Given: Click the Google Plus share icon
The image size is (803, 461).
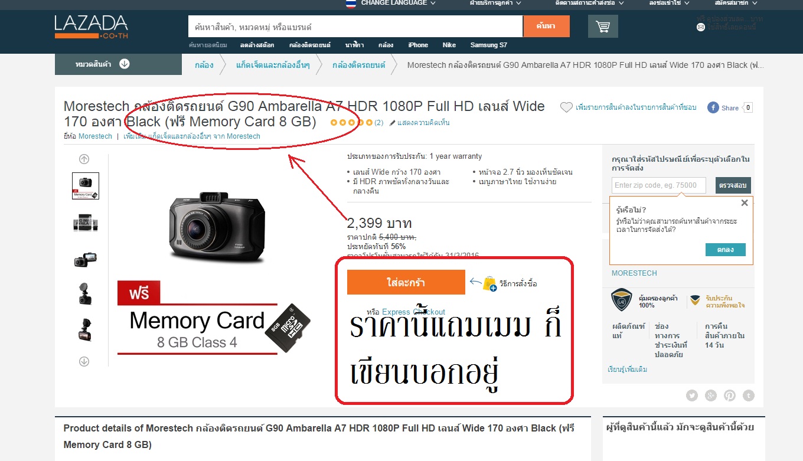Looking at the screenshot, I should pos(711,395).
